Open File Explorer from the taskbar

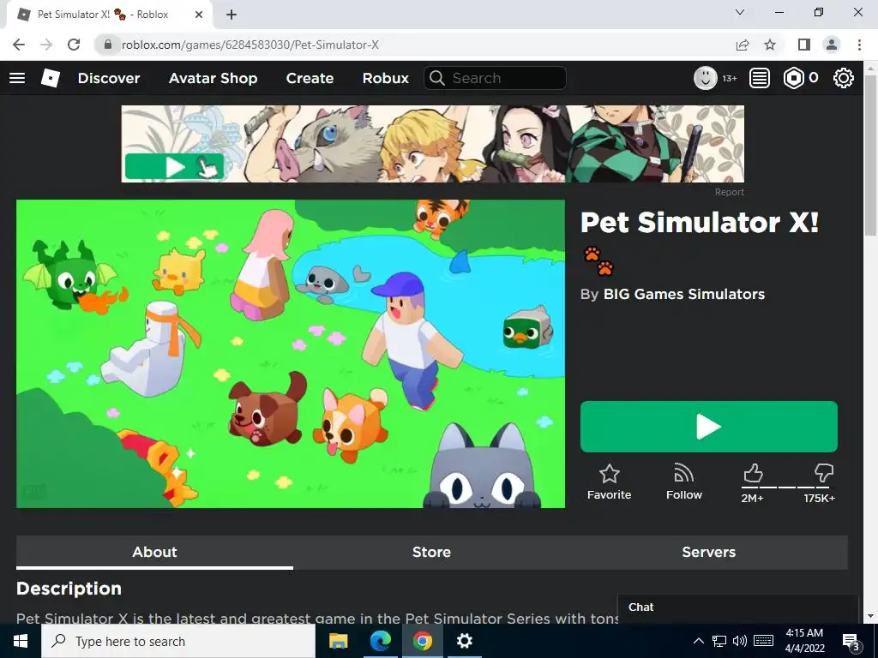pyautogui.click(x=338, y=641)
